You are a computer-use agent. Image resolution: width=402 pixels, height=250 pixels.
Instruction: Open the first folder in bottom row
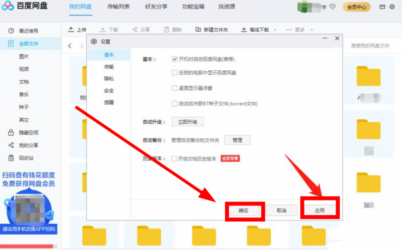click(x=94, y=236)
